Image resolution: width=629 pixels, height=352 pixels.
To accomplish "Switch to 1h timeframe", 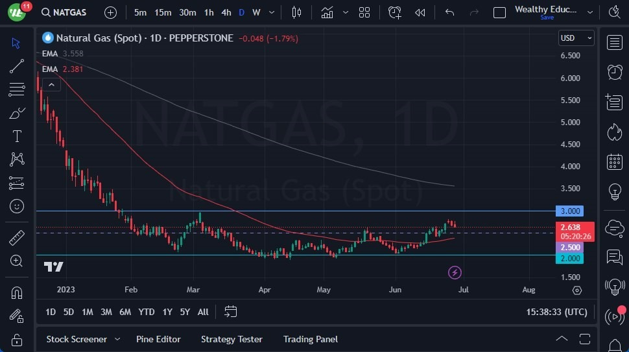I will 209,12.
